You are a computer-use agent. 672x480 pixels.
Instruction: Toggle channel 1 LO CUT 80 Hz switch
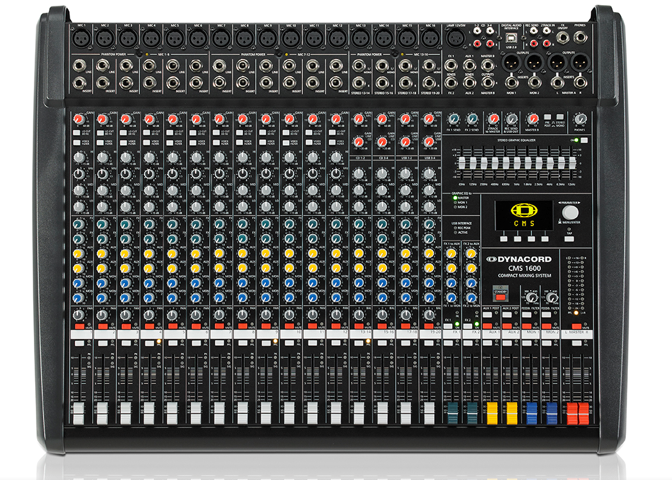click(76, 133)
